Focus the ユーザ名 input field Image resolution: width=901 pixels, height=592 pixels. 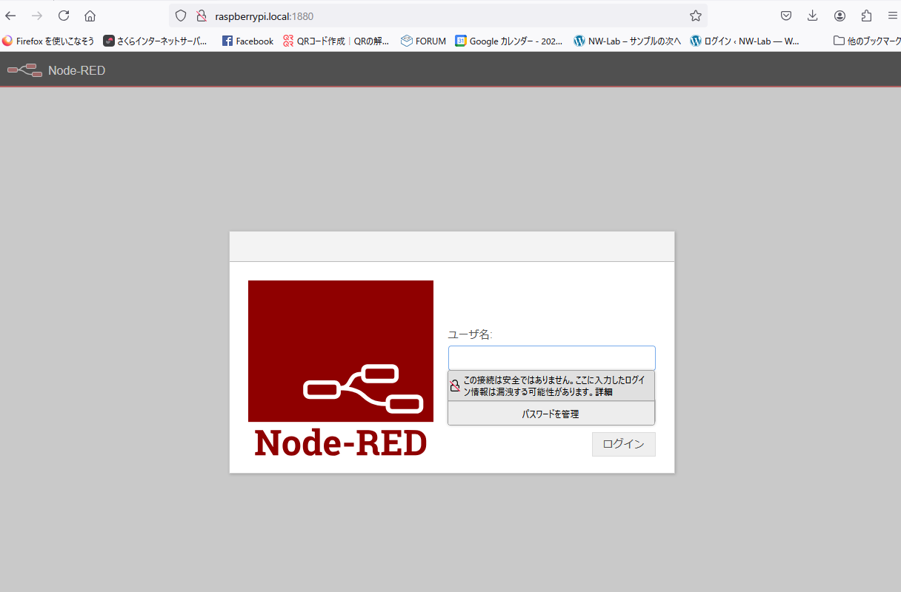(x=551, y=357)
